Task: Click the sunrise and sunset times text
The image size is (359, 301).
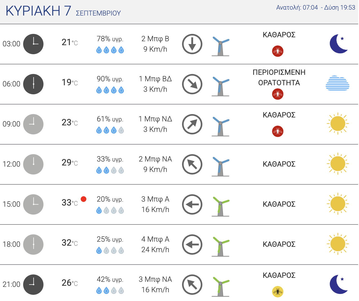Action: pos(316,8)
